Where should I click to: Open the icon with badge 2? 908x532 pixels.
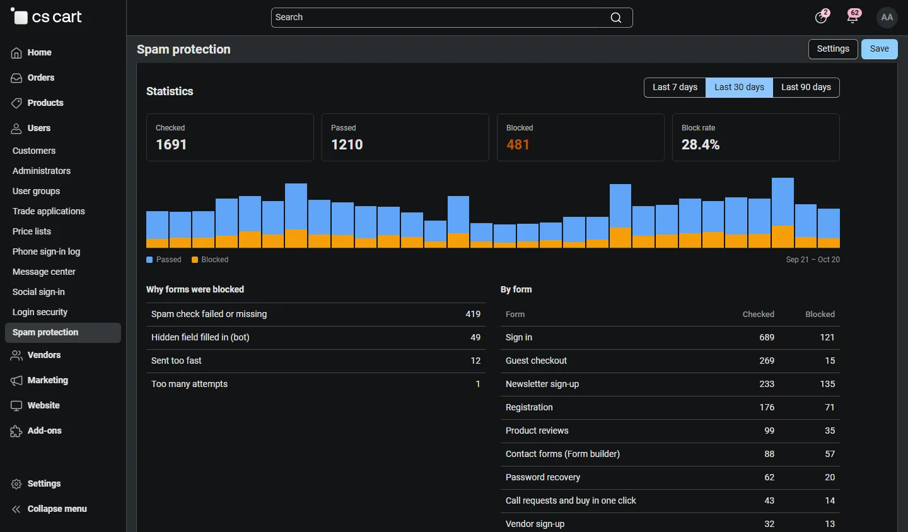tap(821, 18)
